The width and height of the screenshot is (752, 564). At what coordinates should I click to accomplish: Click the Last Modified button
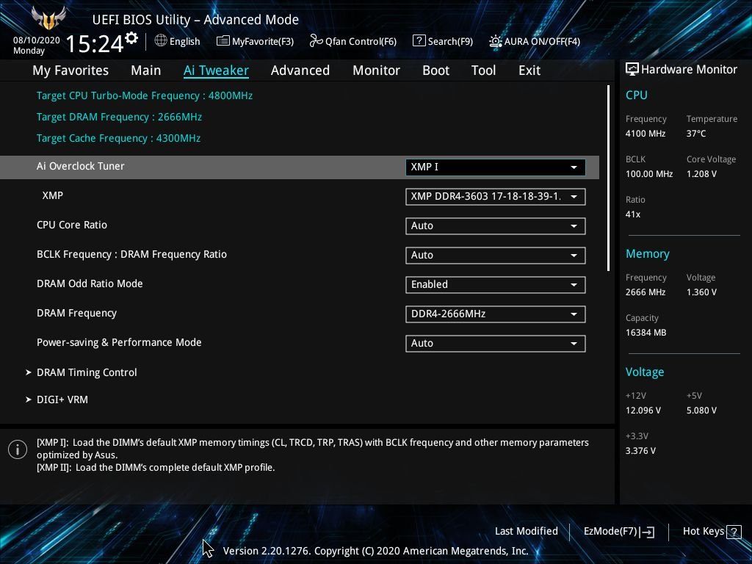tap(526, 532)
